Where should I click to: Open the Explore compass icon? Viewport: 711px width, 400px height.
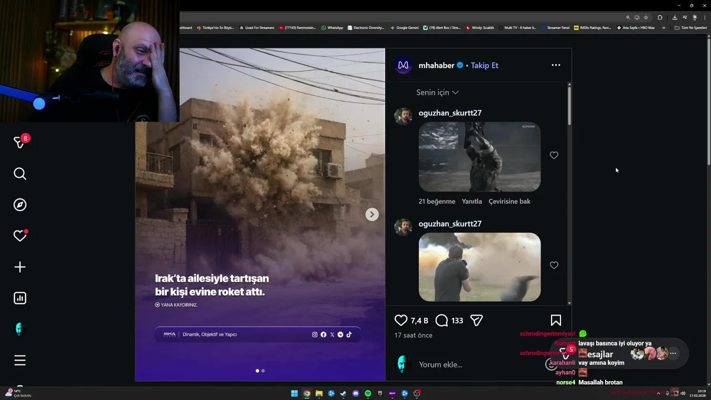coord(20,205)
